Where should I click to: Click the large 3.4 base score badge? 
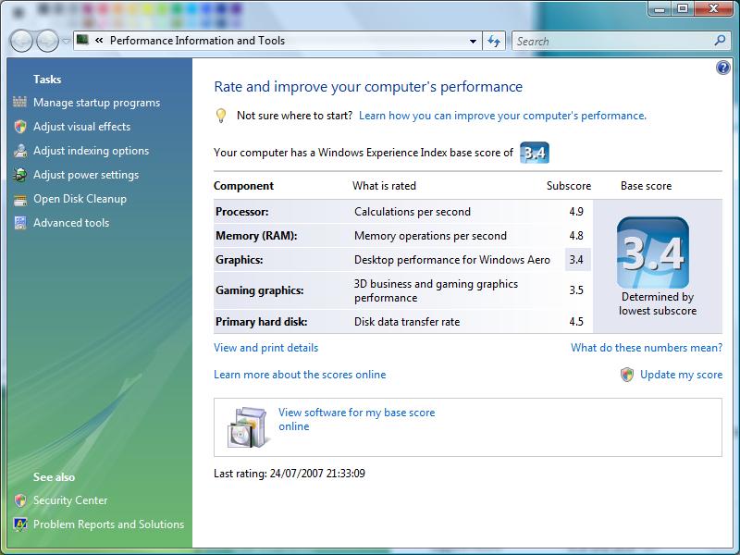tap(653, 253)
